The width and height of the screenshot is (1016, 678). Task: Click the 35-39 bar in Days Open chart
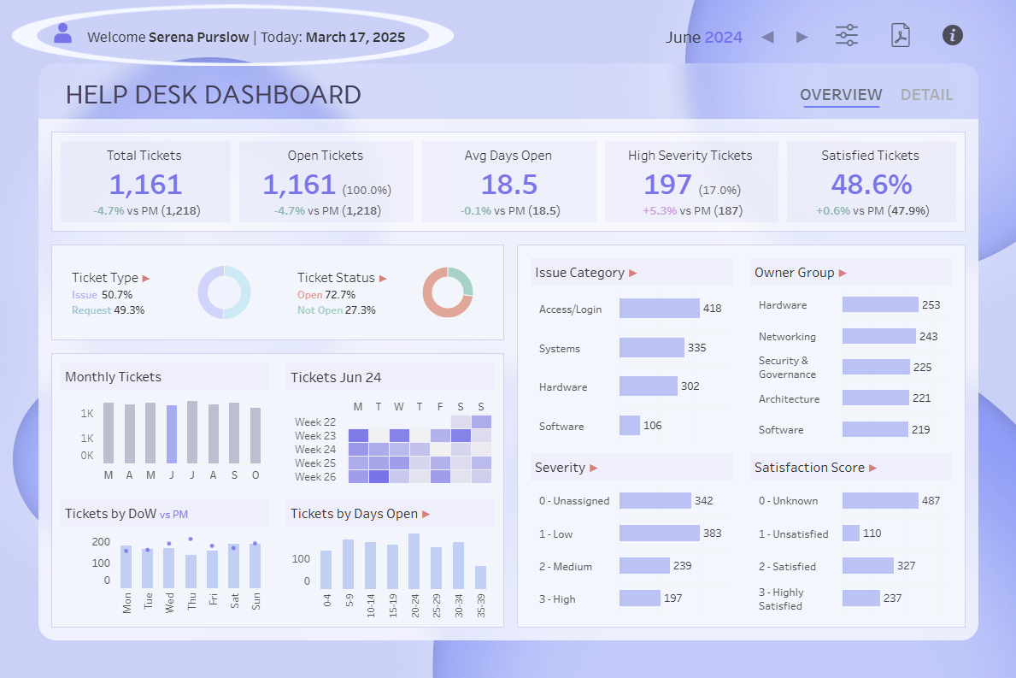coord(480,577)
